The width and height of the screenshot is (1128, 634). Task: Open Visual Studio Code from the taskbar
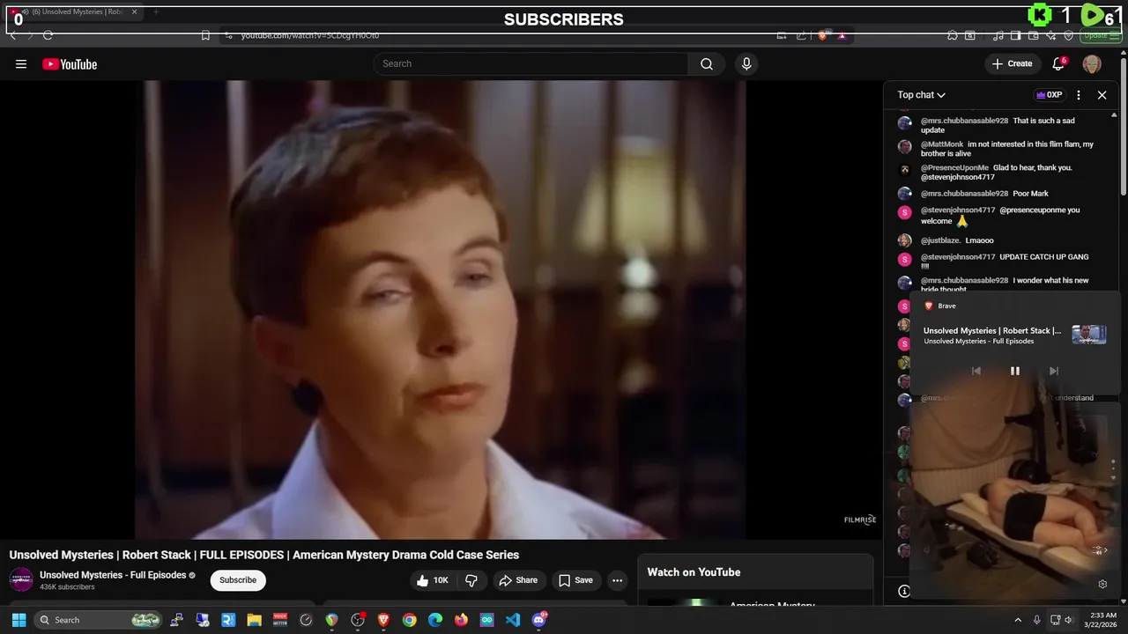click(513, 620)
